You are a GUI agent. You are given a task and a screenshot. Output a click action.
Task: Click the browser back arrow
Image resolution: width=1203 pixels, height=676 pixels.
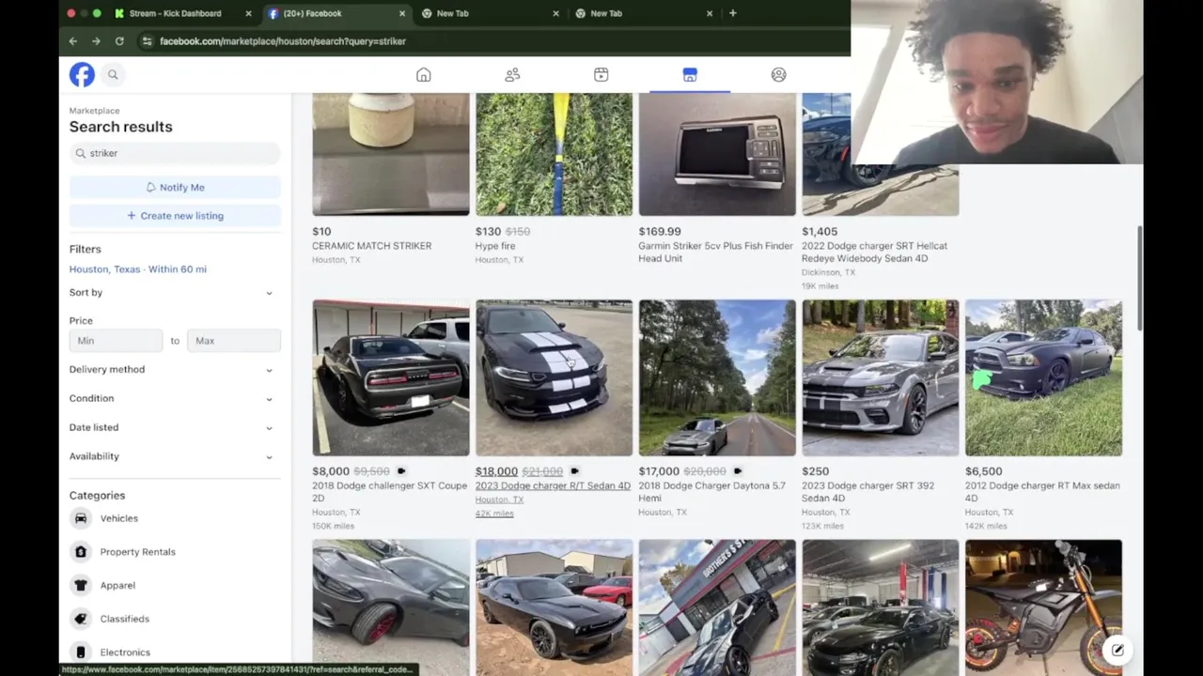point(73,41)
